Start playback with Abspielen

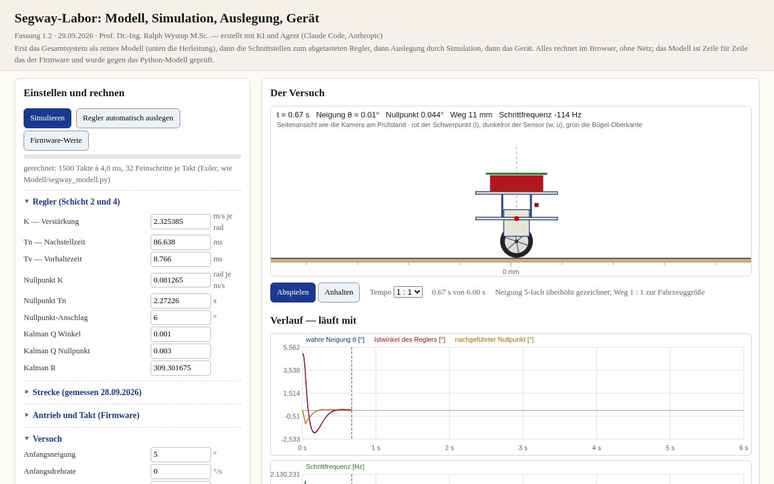click(293, 292)
